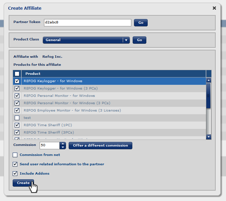The height and width of the screenshot is (201, 226).
Task: Click into the Partner Token input field
Action: pos(88,23)
